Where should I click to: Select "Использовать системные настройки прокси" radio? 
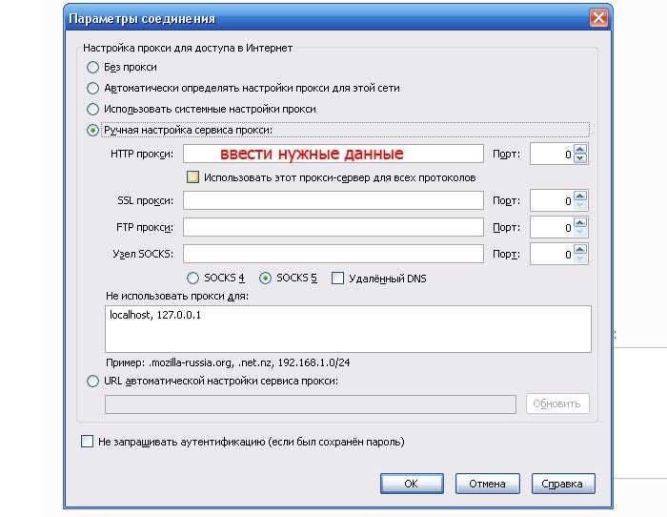click(x=92, y=109)
